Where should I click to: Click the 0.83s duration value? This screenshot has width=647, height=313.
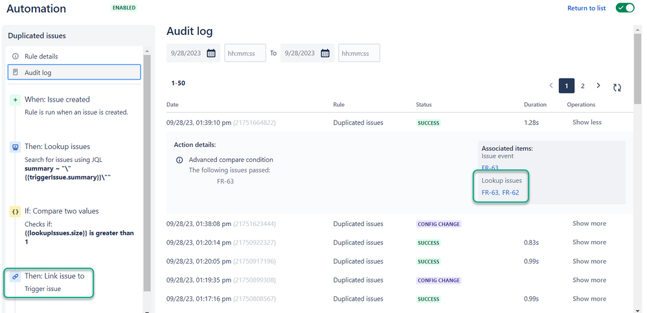tap(531, 242)
